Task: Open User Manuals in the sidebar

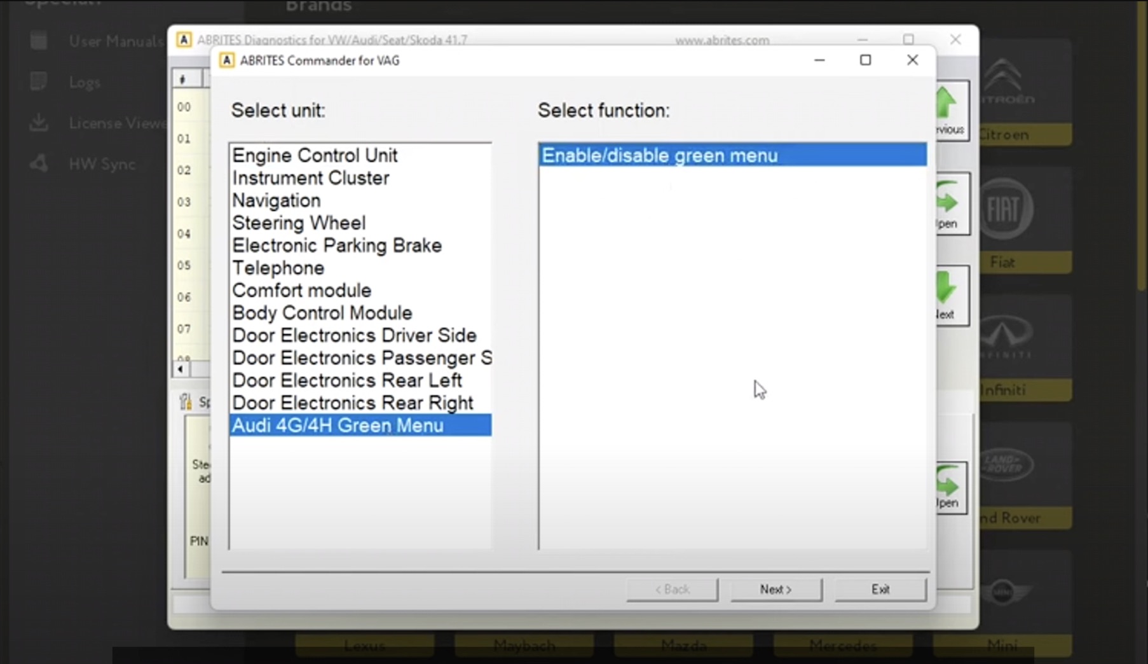Action: [x=97, y=41]
